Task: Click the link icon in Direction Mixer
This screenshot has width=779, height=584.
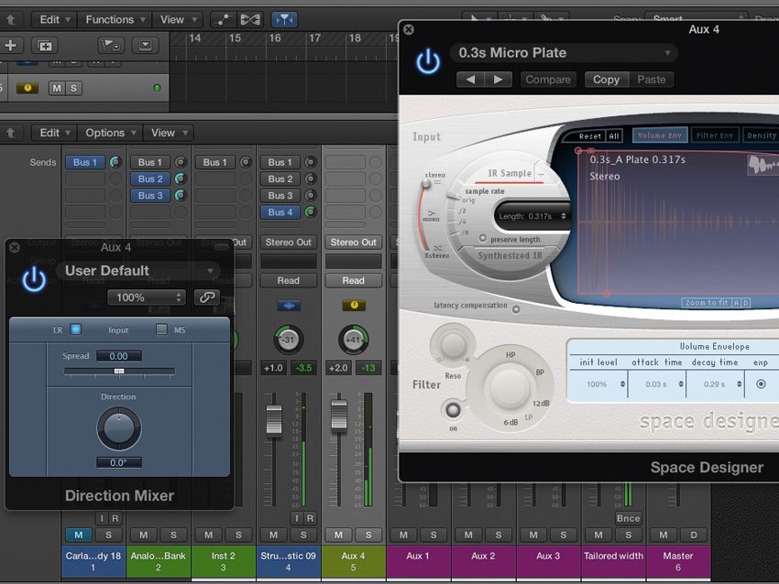Action: point(207,297)
